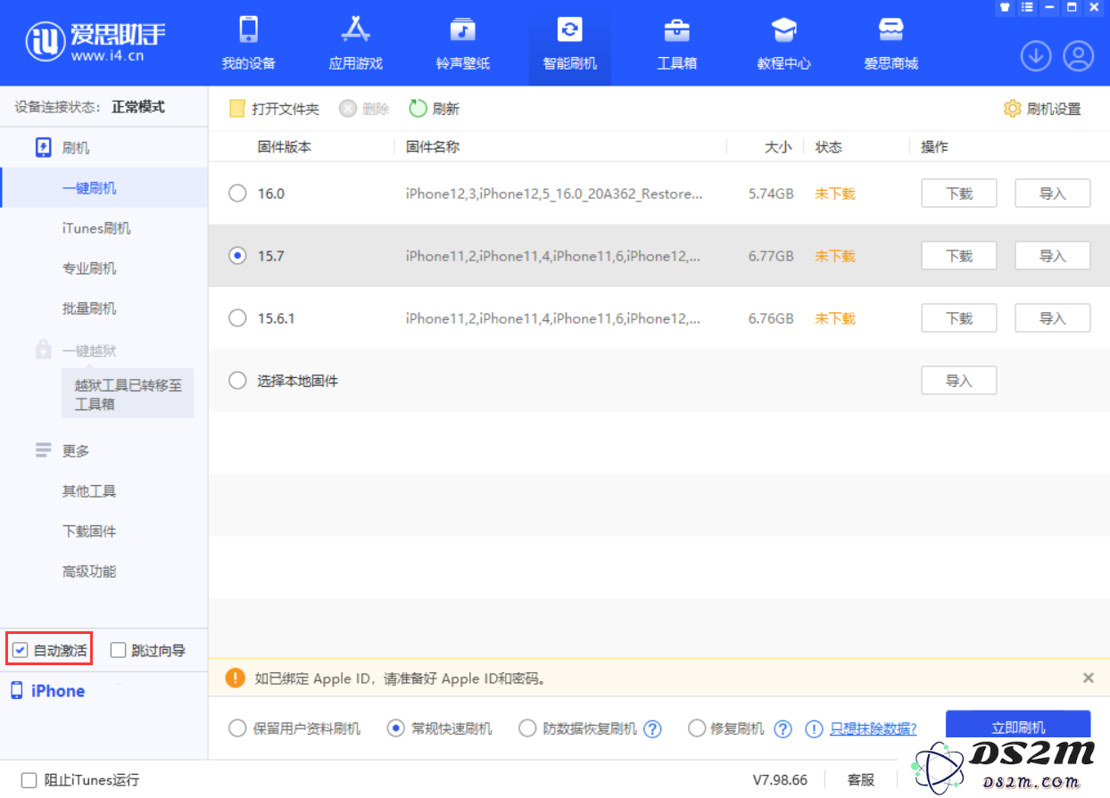The image size is (1110, 798).
Task: Click the 更多 section lines icon
Action: [x=43, y=450]
